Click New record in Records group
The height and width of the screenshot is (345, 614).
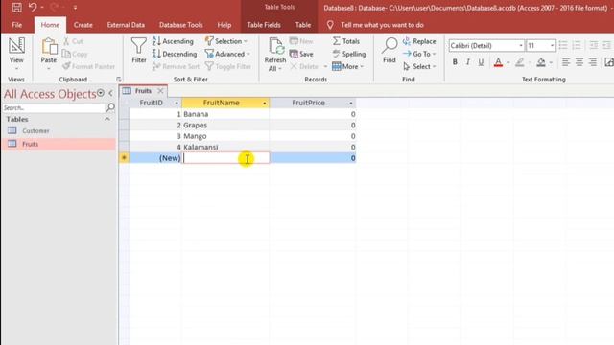coord(301,41)
